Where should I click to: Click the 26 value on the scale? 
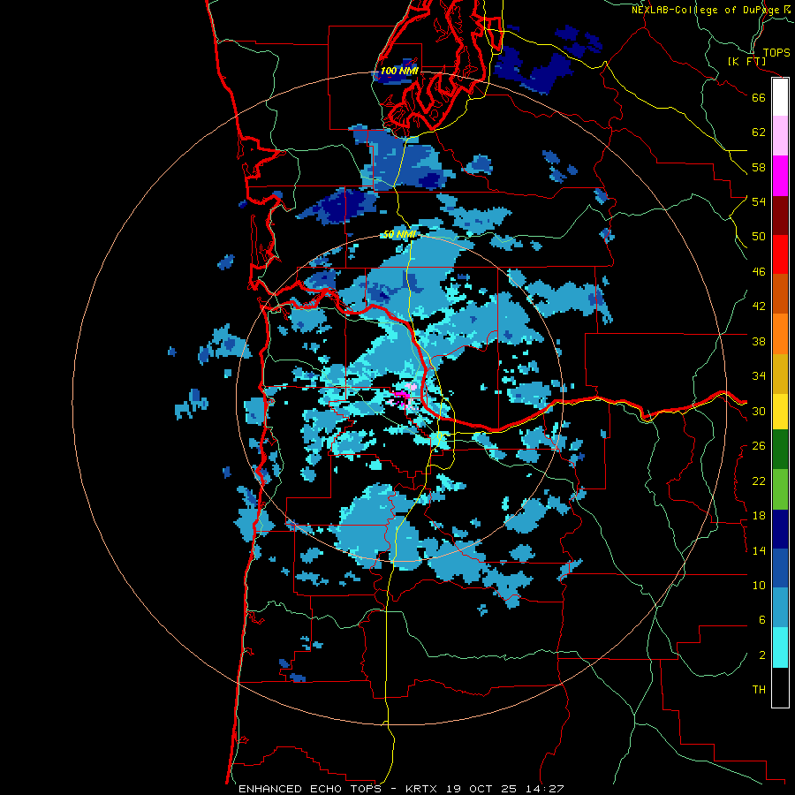tap(759, 446)
